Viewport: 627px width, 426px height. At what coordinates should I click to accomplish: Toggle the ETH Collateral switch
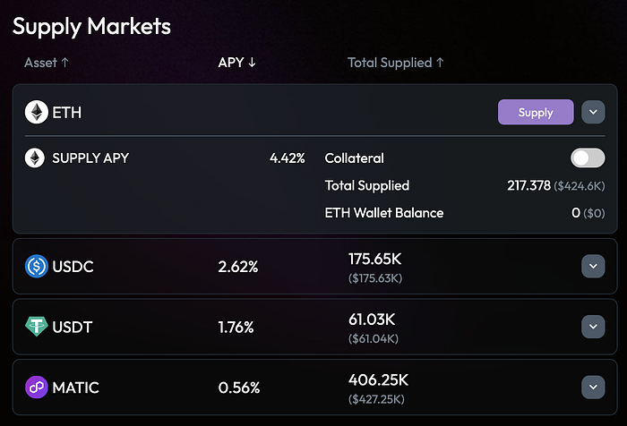tap(587, 158)
